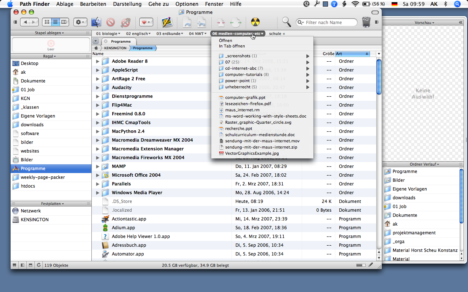Screen dimensions: 468x292
Task: Open the gear action menu
Action: [80, 22]
